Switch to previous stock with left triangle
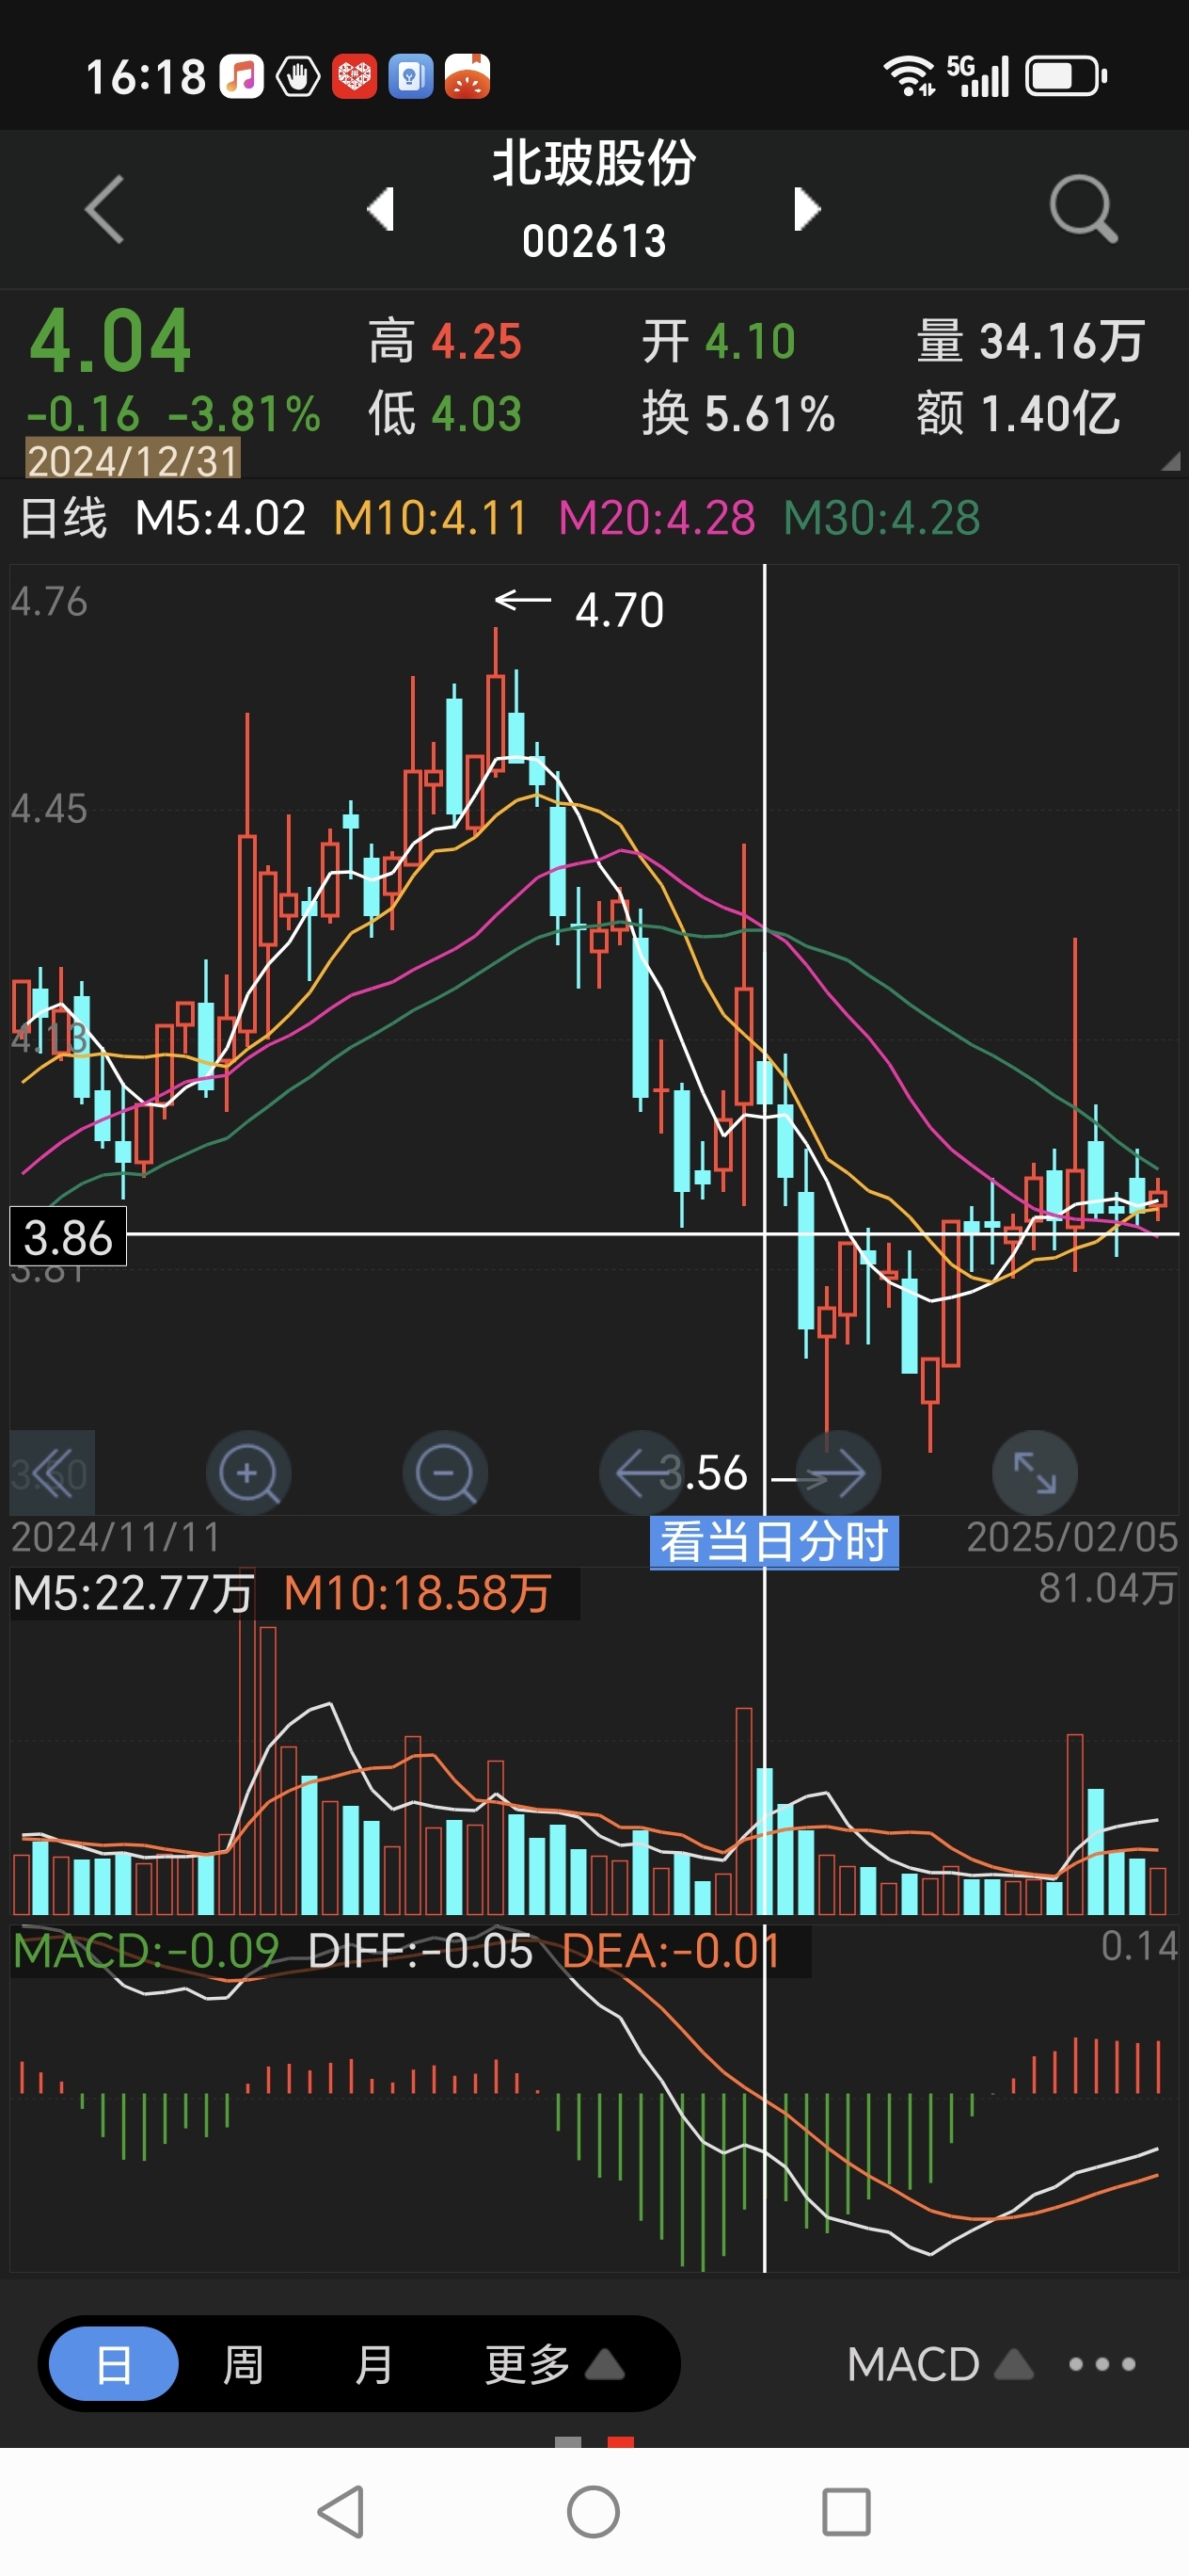 coord(381,209)
